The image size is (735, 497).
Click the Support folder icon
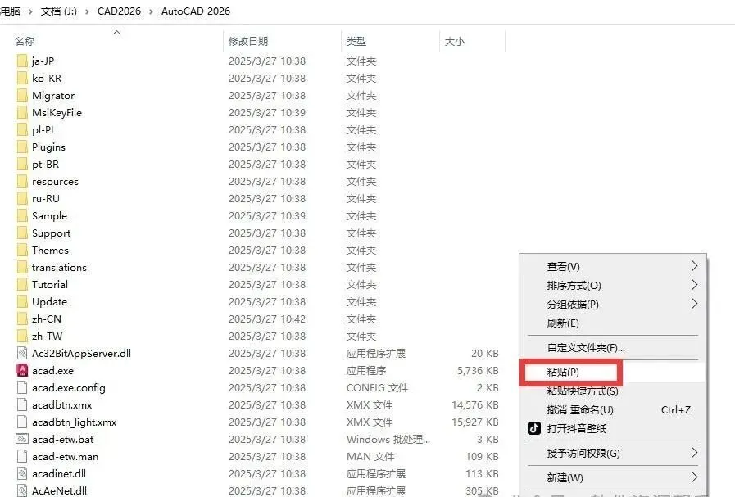(x=22, y=233)
